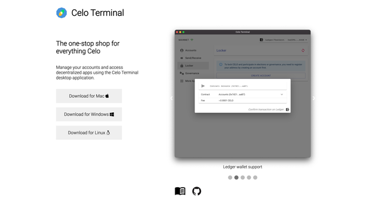The image size is (375, 214).
Task: Select the third carousel dot
Action: click(243, 178)
